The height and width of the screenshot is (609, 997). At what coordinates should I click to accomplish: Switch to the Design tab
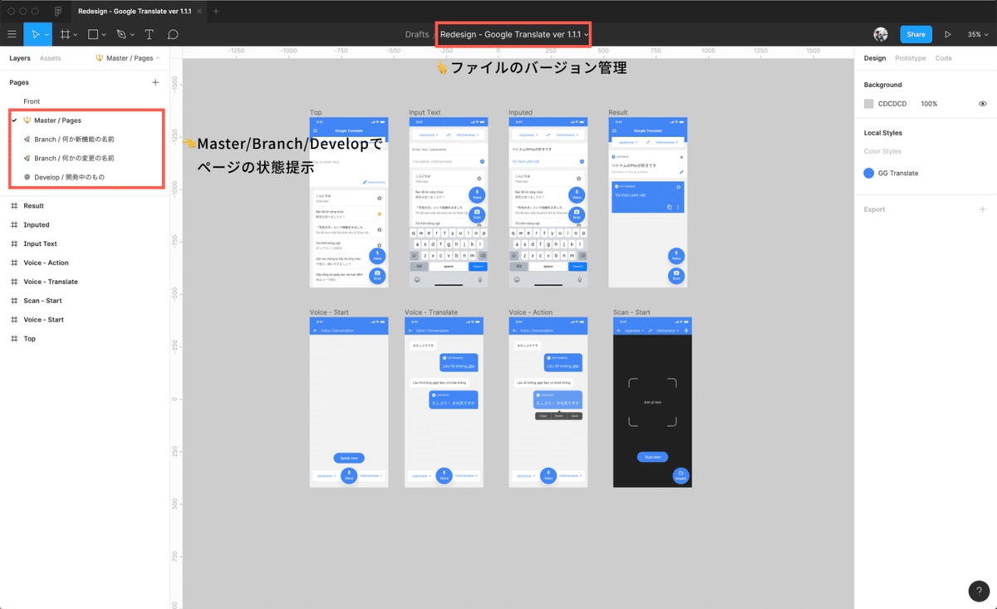coord(874,58)
